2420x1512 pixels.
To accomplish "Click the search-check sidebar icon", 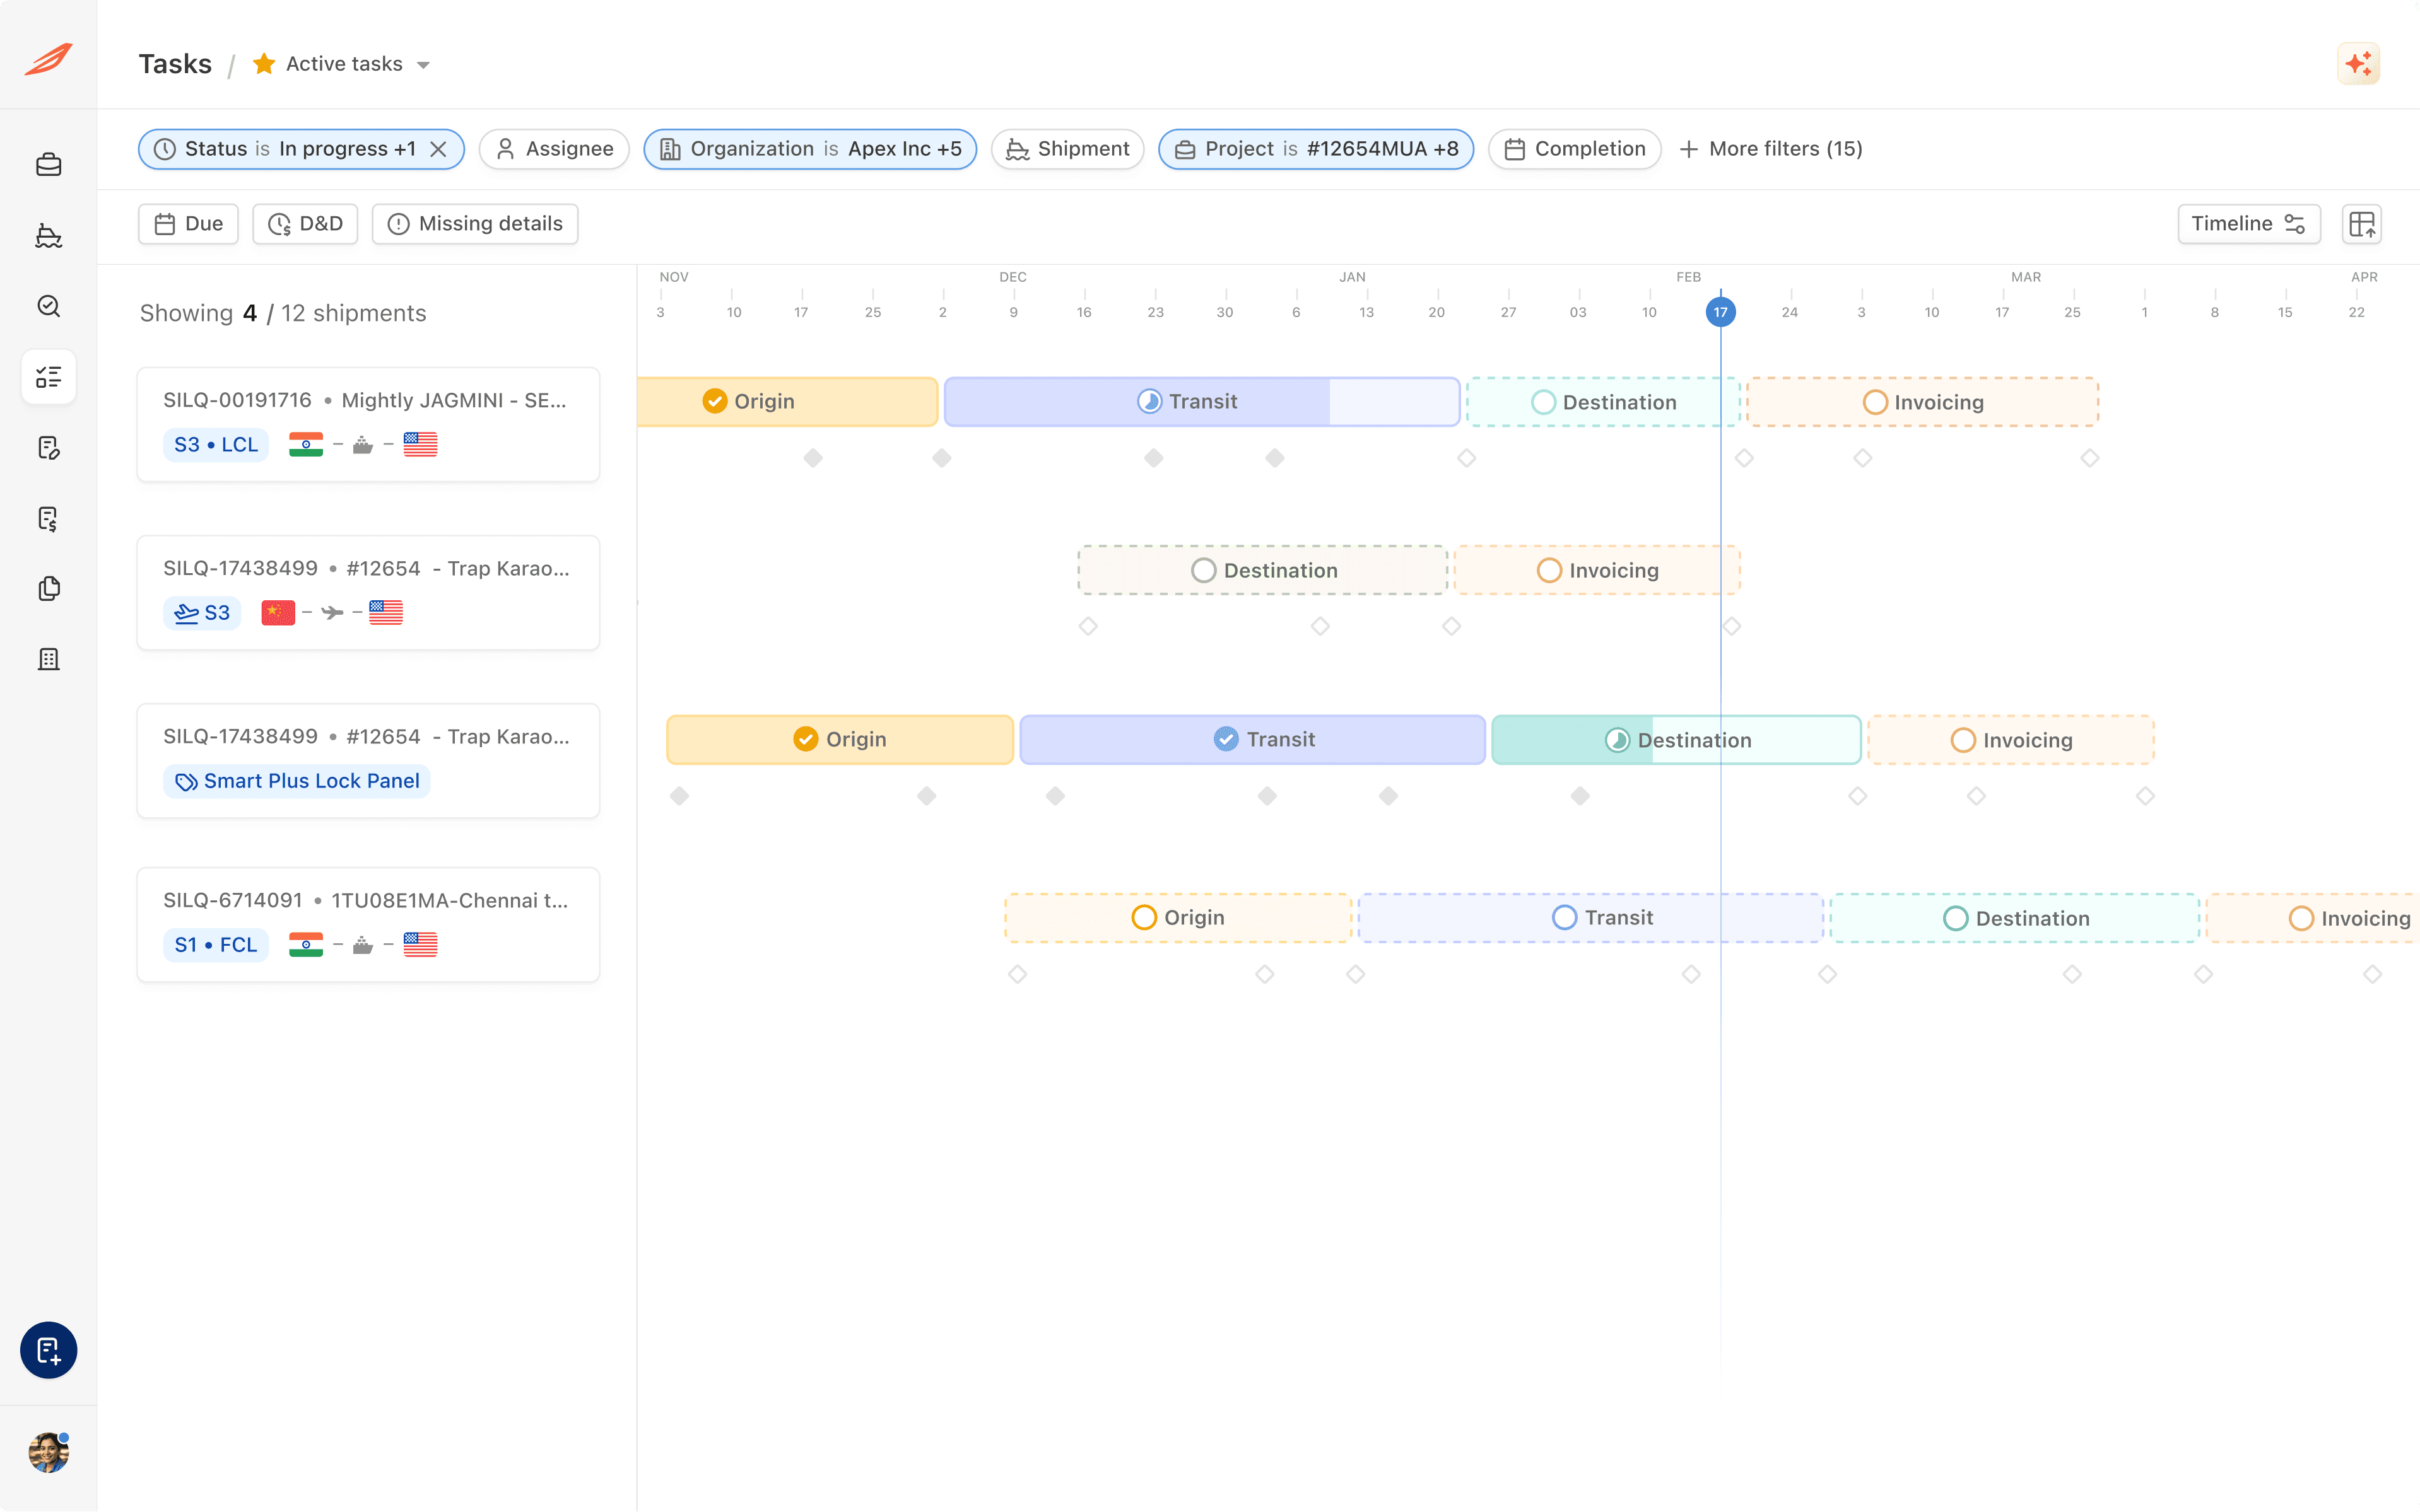I will (48, 306).
